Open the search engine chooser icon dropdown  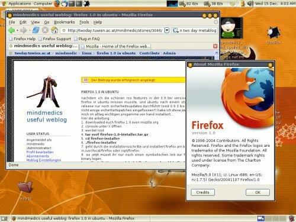click(175, 30)
